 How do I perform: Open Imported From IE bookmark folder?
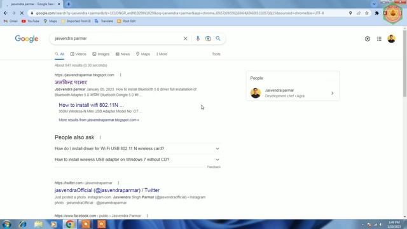tap(76, 21)
